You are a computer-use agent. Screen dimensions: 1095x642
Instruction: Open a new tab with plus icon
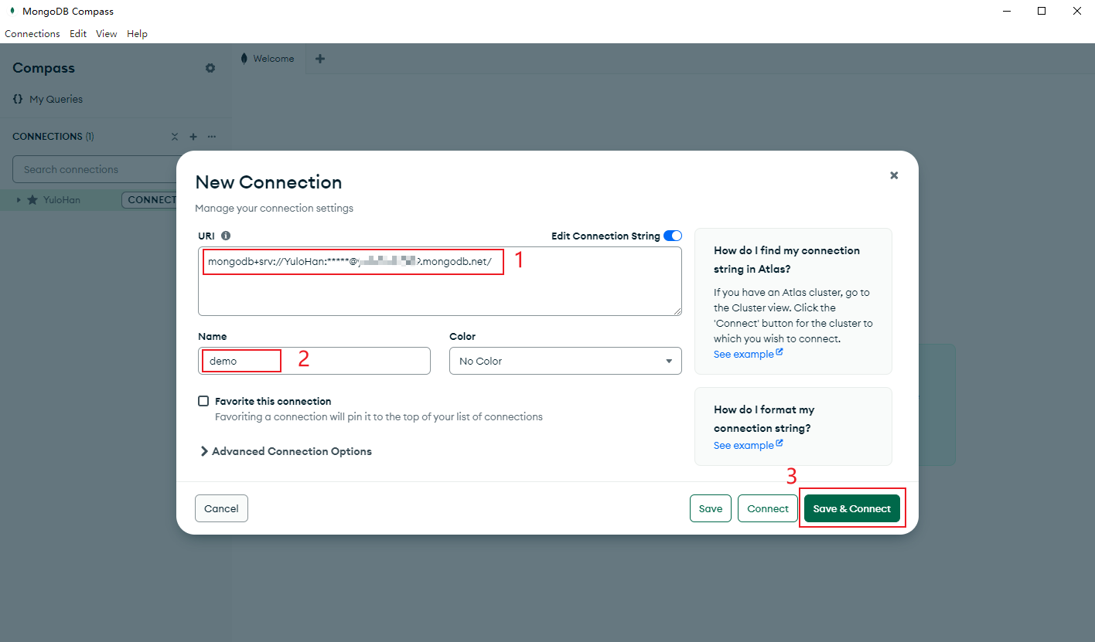pyautogui.click(x=320, y=59)
